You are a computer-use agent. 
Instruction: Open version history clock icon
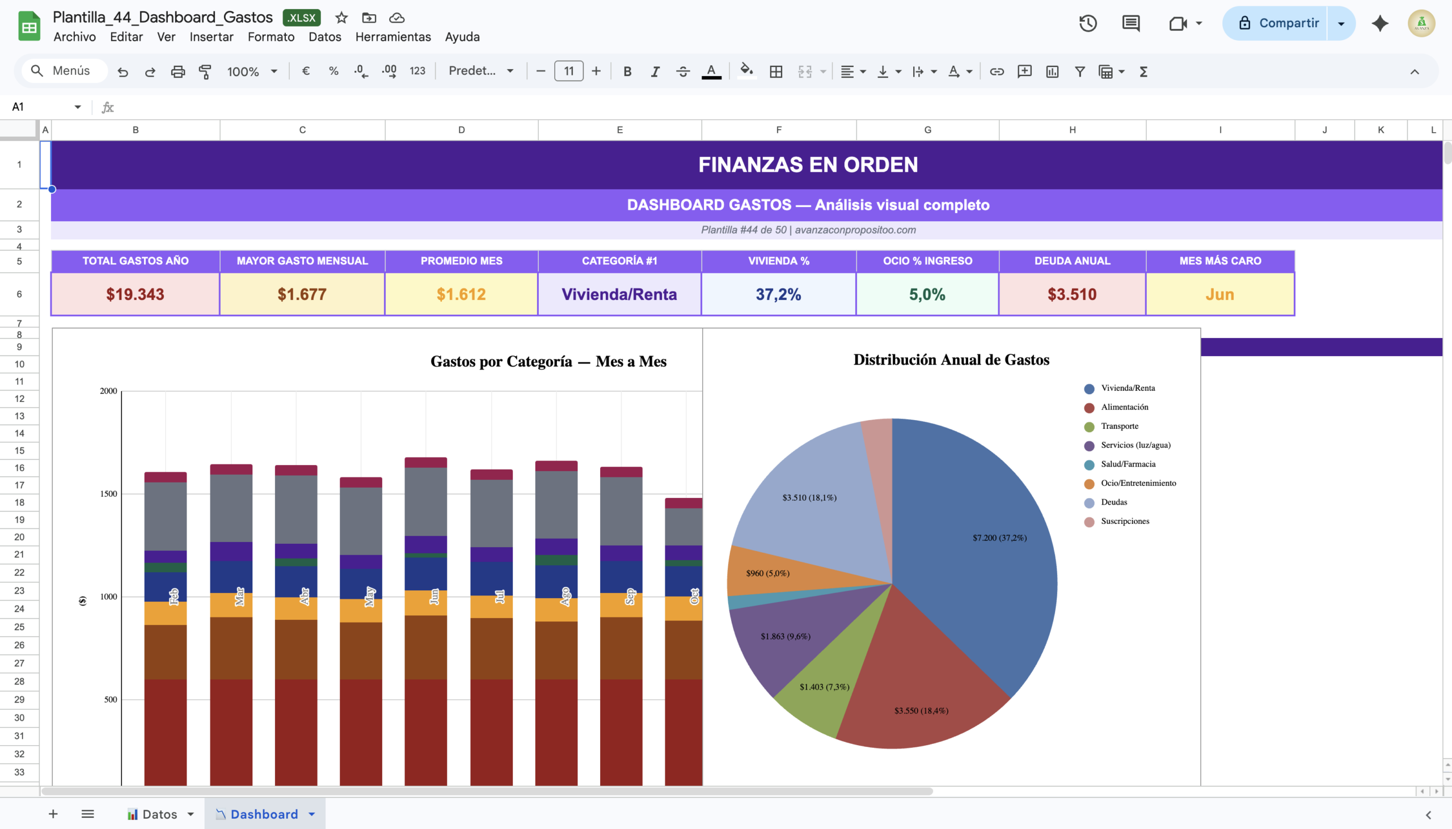click(1087, 23)
